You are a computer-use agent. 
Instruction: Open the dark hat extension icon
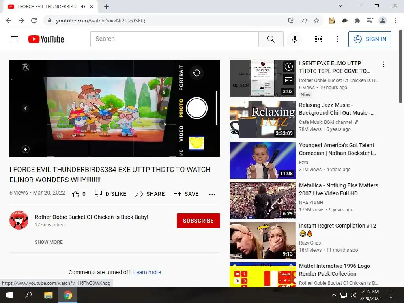pos(345,21)
